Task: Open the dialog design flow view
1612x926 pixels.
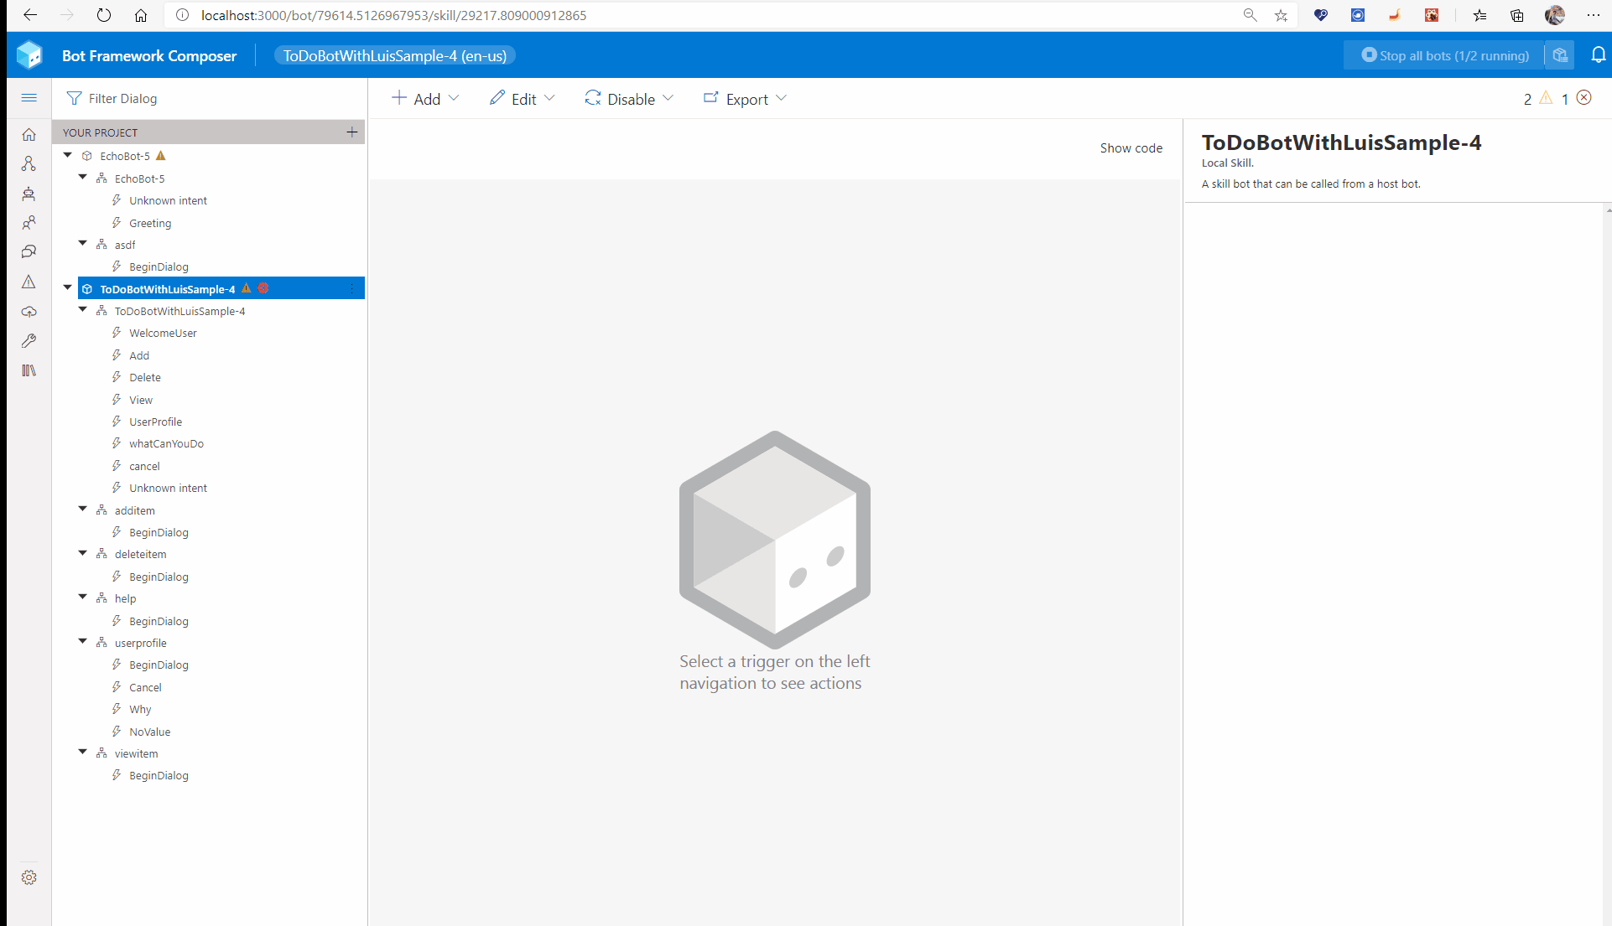Action: pos(29,164)
